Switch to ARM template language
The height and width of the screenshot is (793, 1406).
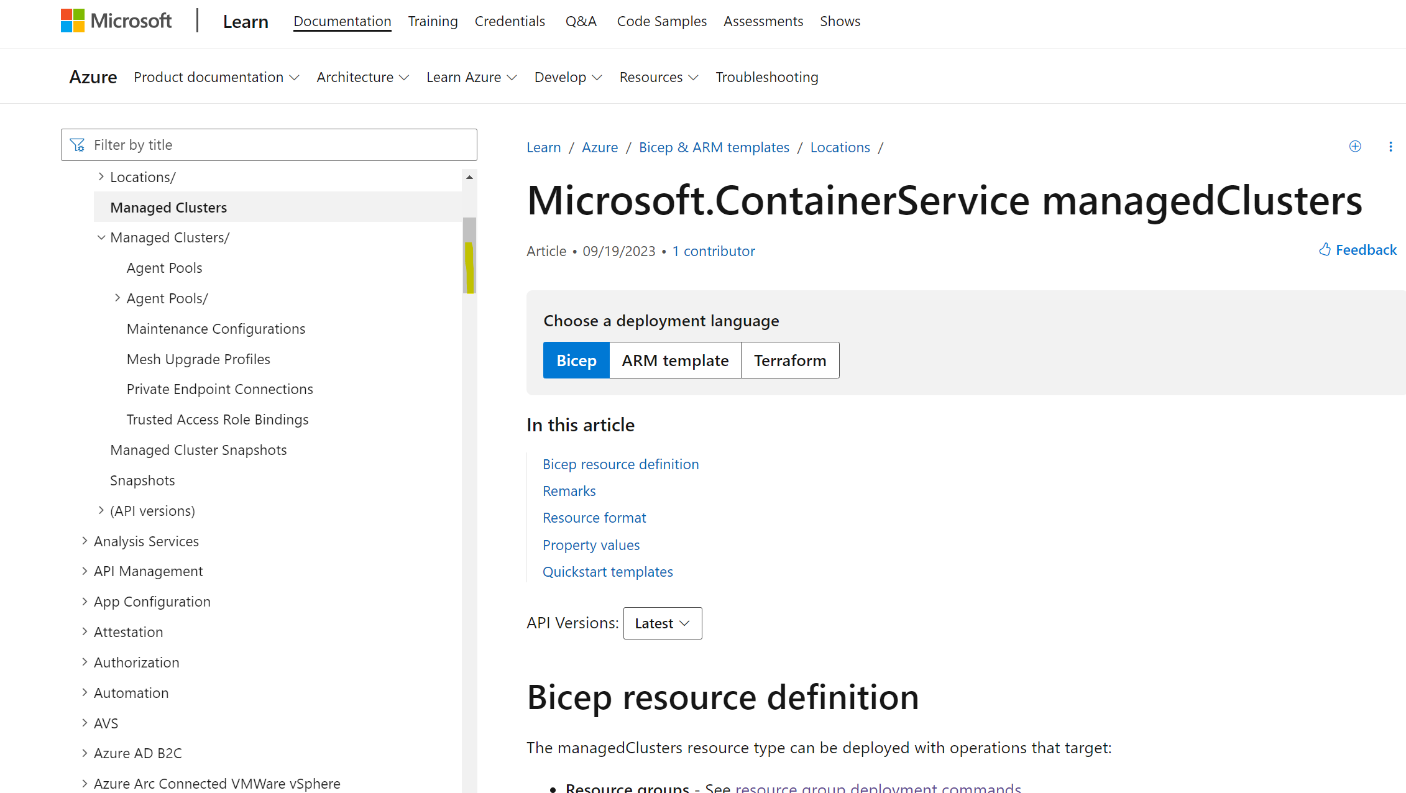(x=675, y=360)
